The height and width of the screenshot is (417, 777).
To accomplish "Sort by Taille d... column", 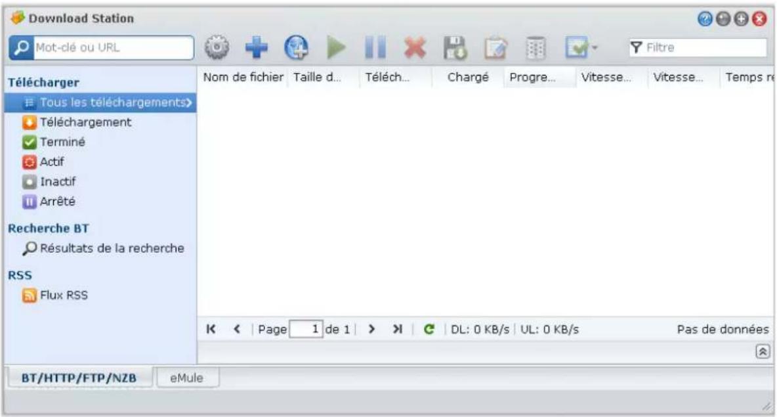I will coord(324,77).
